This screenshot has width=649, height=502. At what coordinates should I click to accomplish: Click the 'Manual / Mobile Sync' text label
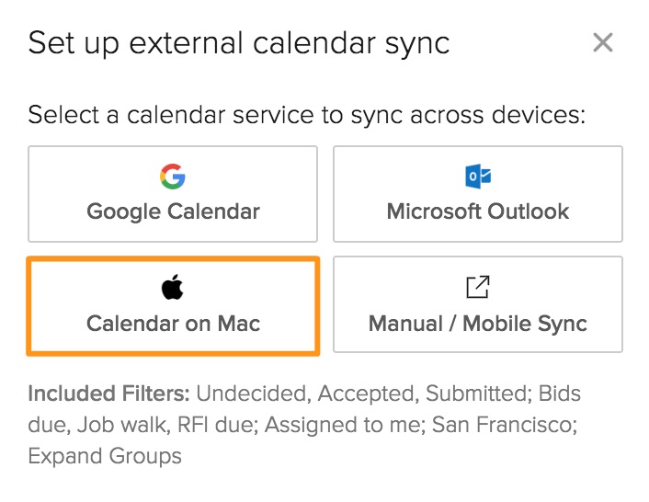tap(478, 323)
